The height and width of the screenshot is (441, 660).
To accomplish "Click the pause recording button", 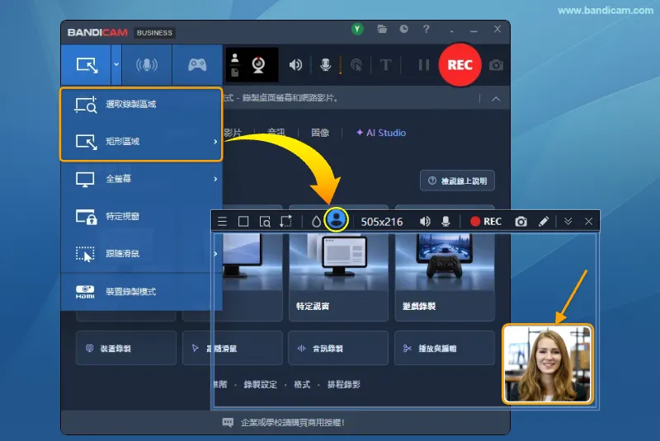I will pos(424,65).
